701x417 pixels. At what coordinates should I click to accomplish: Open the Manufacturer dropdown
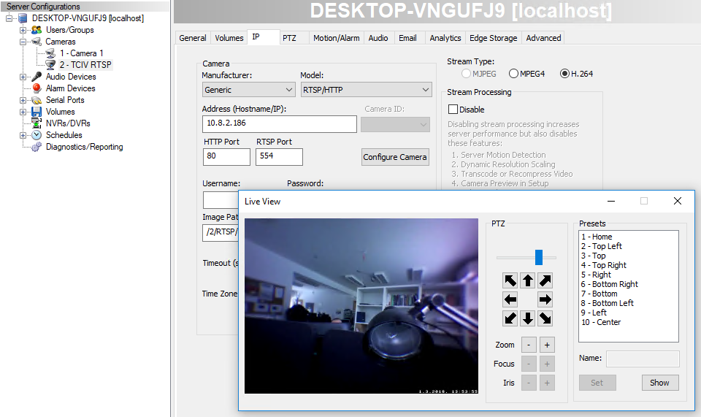coord(248,90)
